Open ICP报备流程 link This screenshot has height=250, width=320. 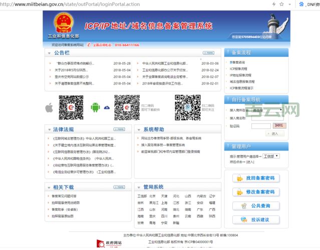(x=238, y=68)
